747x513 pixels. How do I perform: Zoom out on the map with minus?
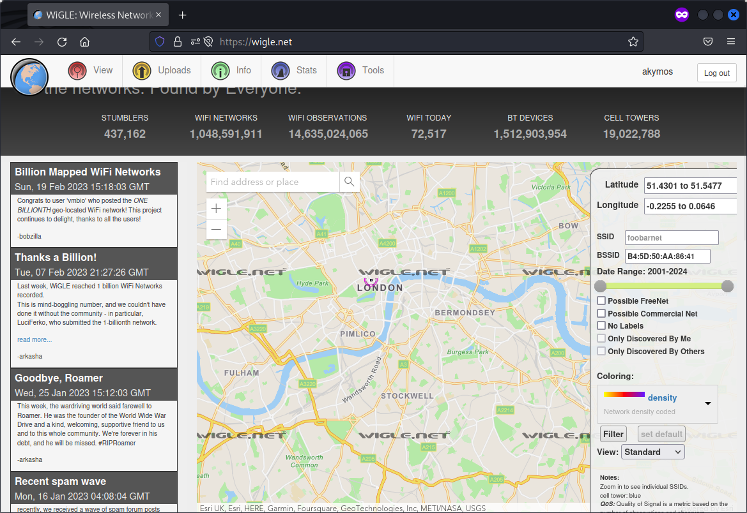click(217, 229)
